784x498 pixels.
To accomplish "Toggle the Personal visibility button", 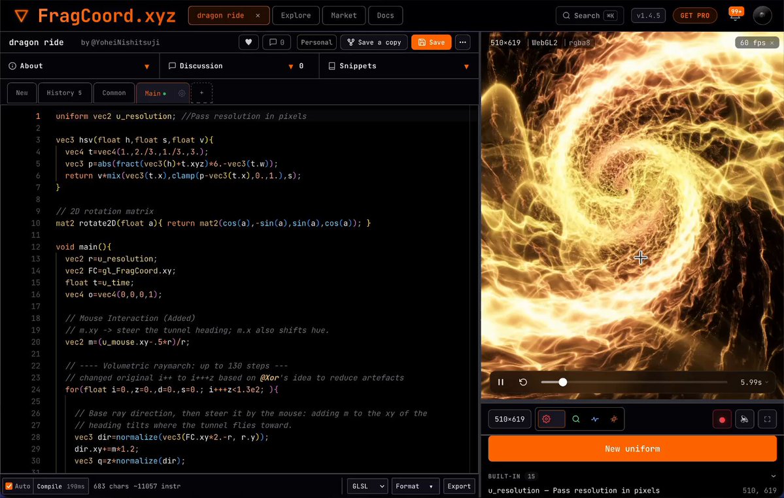I will (x=316, y=42).
